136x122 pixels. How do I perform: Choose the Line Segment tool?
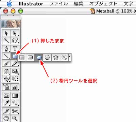6,56
